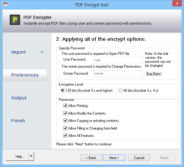Jump to the Finish step in sidebar
The width and height of the screenshot is (184, 167).
tap(18, 121)
